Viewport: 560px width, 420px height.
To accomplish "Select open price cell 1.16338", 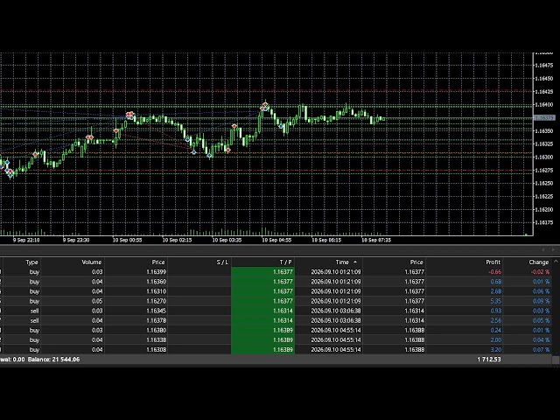I will (x=156, y=340).
